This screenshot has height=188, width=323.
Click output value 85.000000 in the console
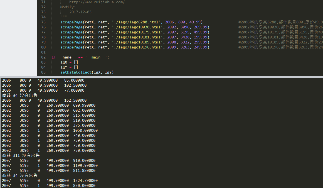[x=74, y=80]
